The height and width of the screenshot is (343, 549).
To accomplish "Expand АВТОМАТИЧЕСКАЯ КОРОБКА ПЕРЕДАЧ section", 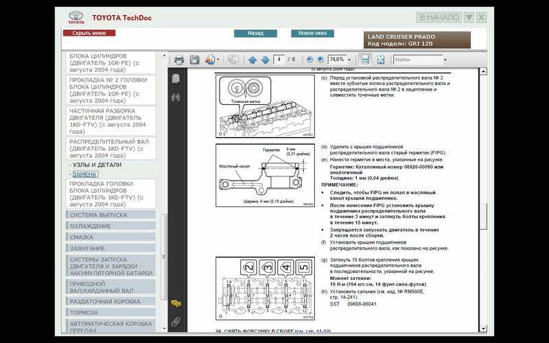I will 110,326.
